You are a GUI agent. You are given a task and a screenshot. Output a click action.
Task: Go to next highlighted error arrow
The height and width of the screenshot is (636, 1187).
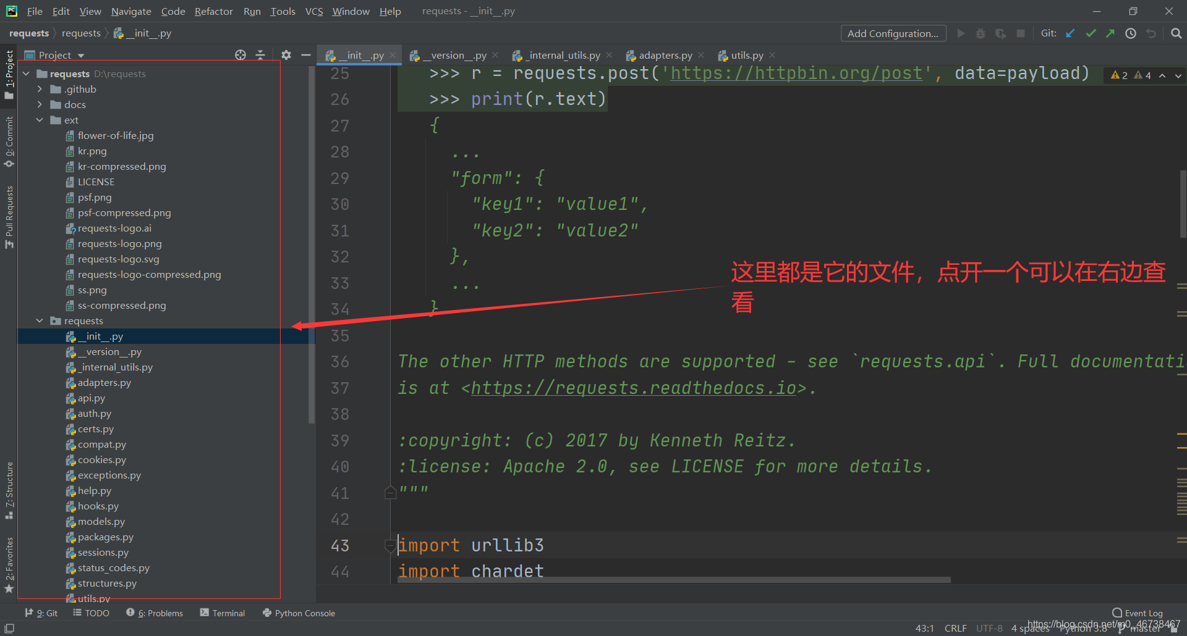coord(1178,75)
